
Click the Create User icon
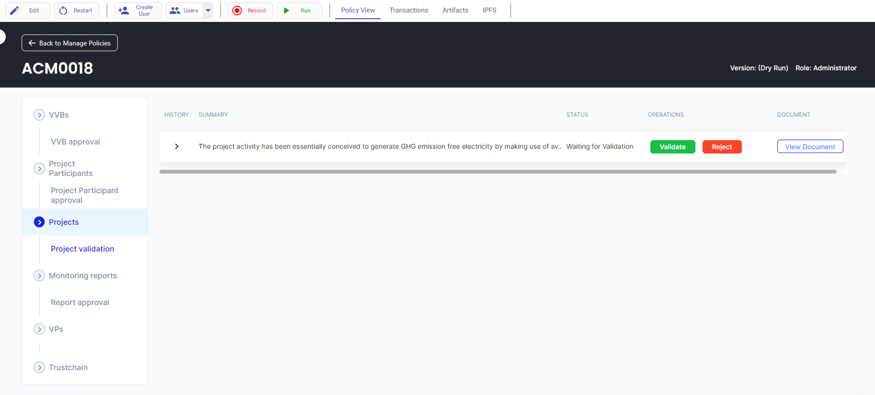coord(123,10)
